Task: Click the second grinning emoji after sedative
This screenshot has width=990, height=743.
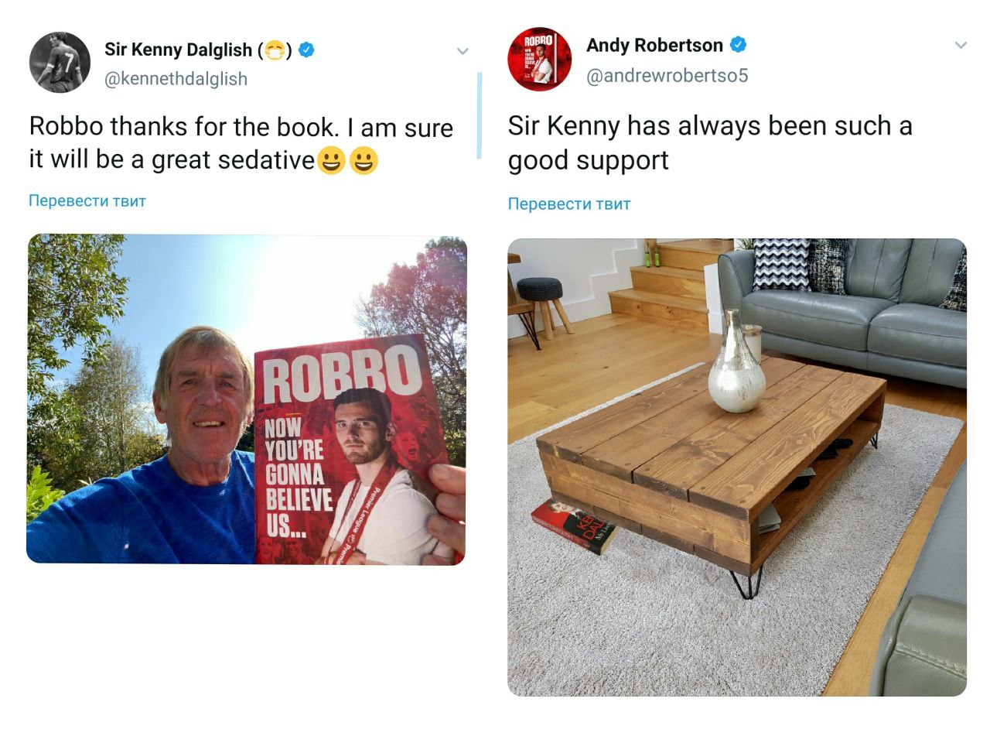Action: click(x=364, y=161)
